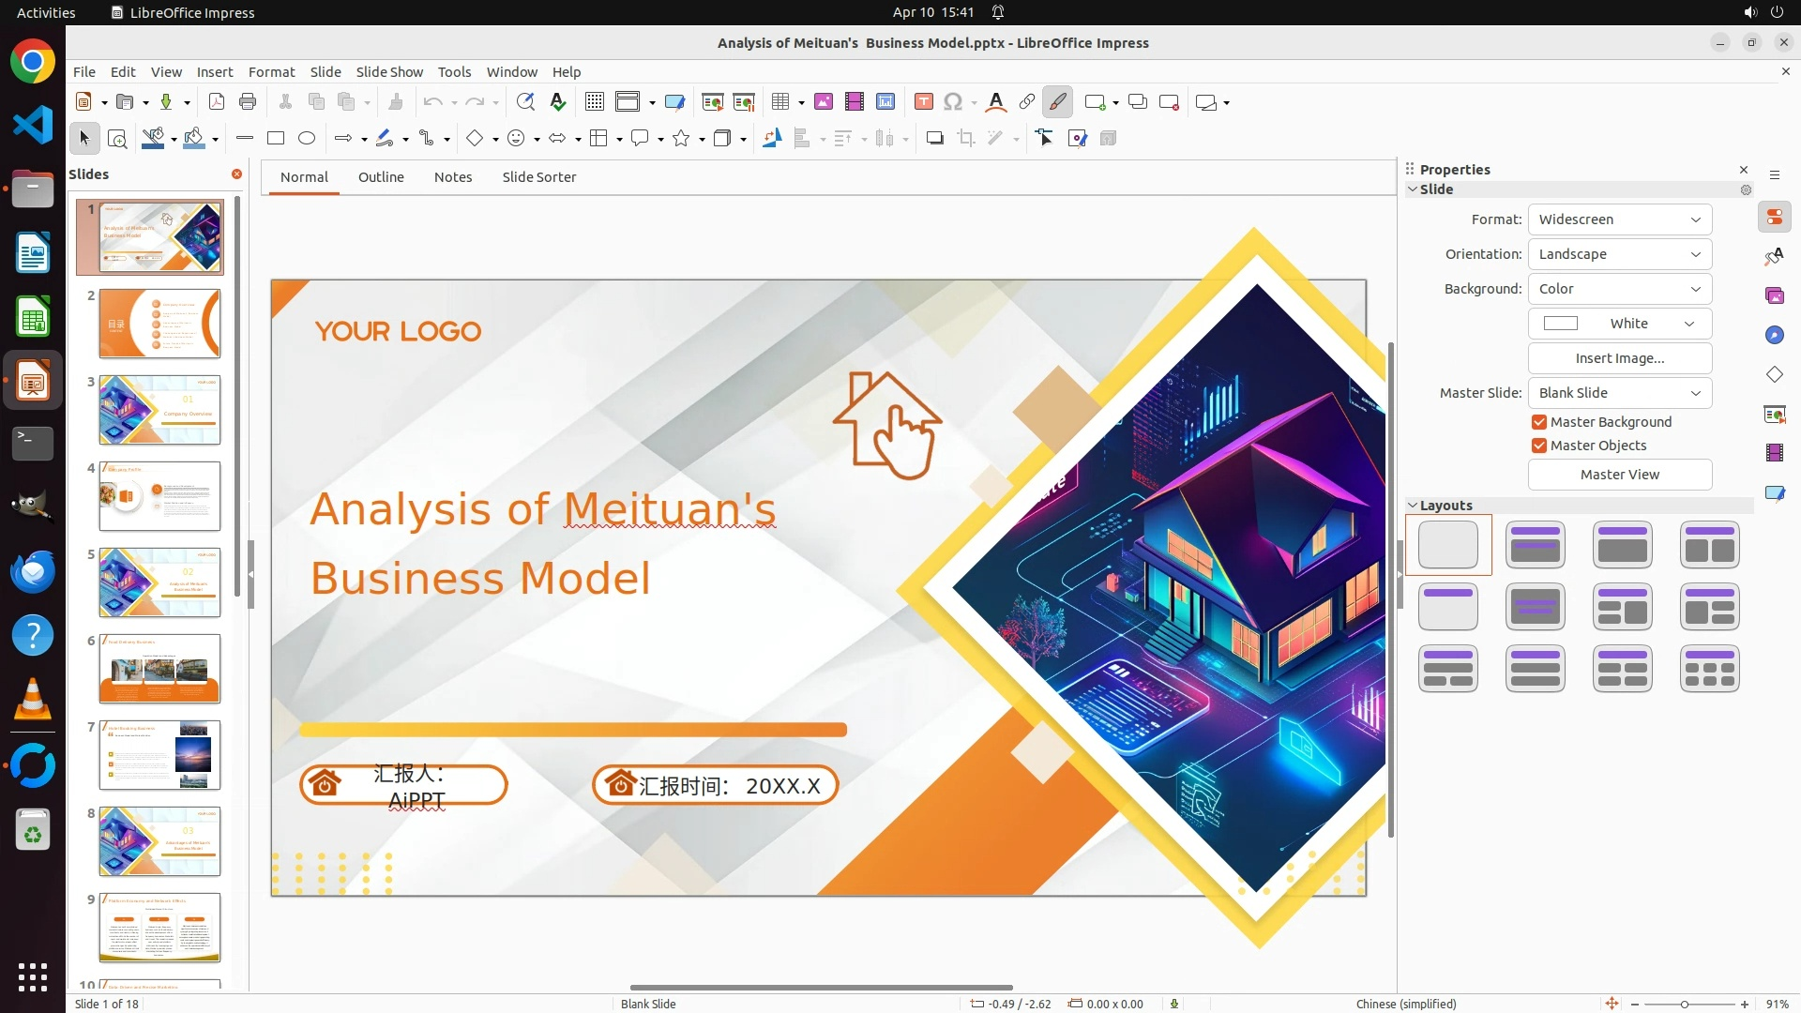Select the Rectangle drawing tool
1801x1013 pixels.
276,139
